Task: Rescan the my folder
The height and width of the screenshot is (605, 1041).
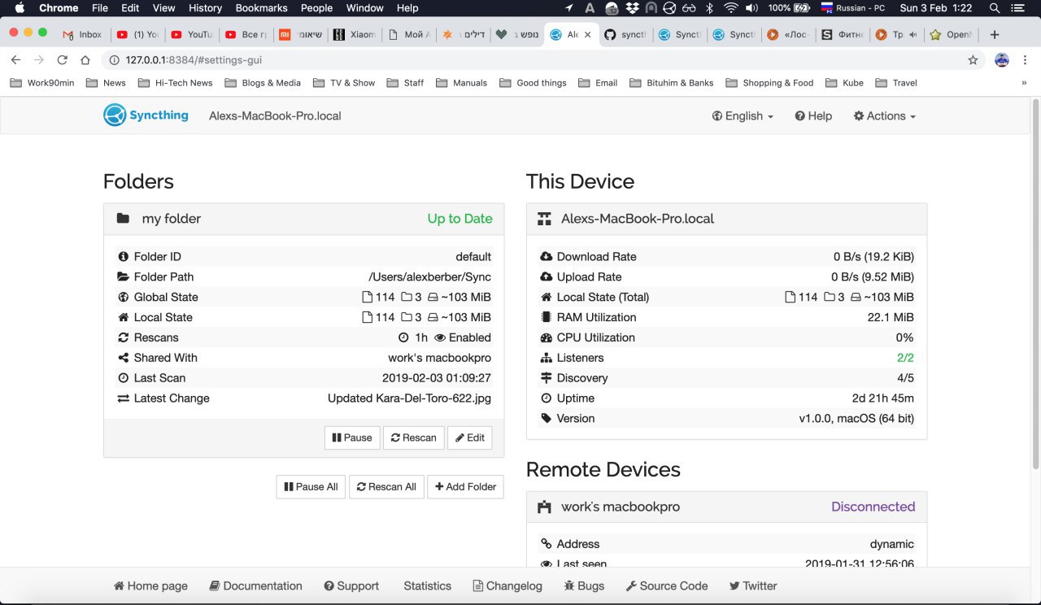Action: (414, 437)
